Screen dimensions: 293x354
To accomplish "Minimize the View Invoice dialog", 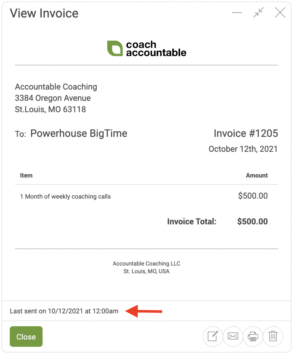I will 237,13.
